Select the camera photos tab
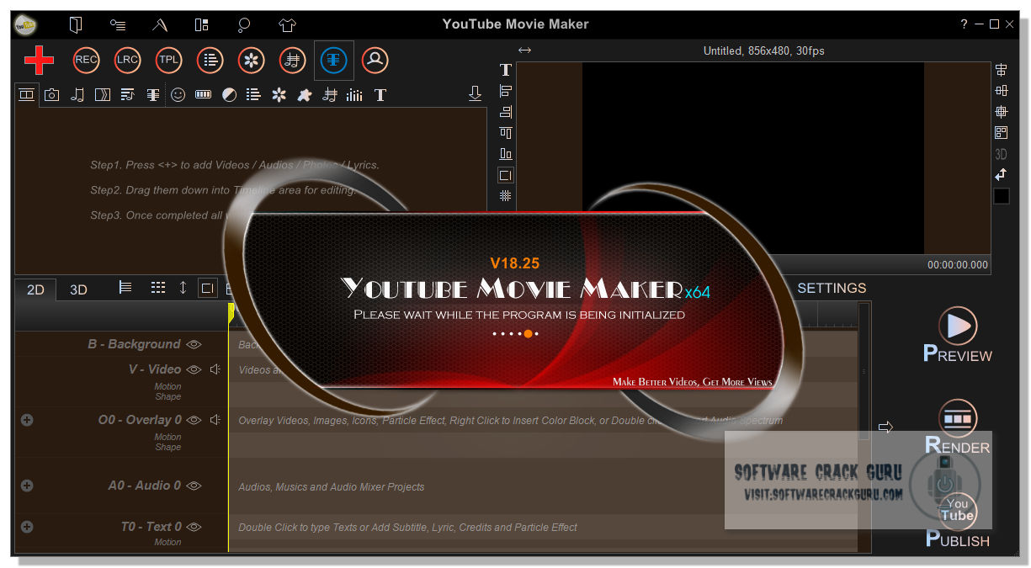 pyautogui.click(x=51, y=95)
